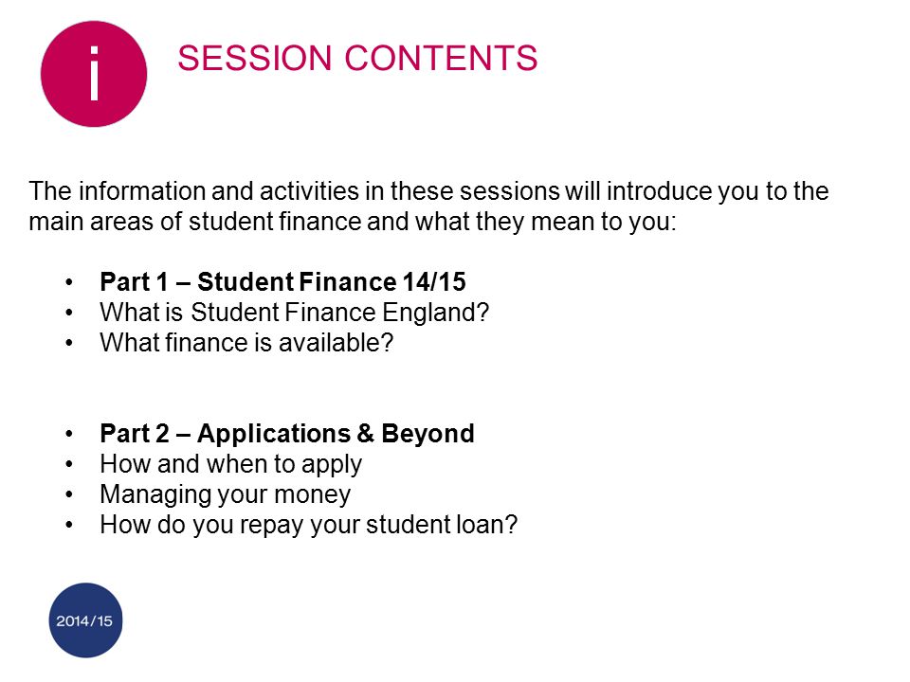Viewport: 910px width, 682px height.
Task: Click the bullet point before Part 2
Action: (x=69, y=434)
